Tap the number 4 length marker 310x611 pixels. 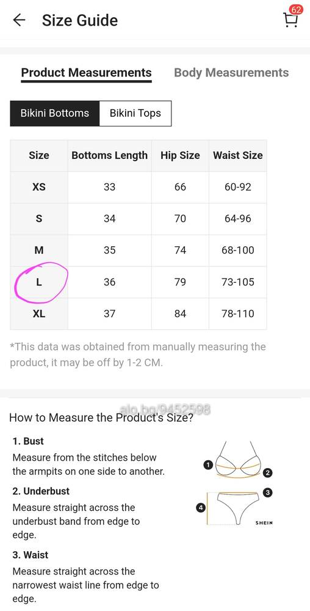(x=201, y=508)
